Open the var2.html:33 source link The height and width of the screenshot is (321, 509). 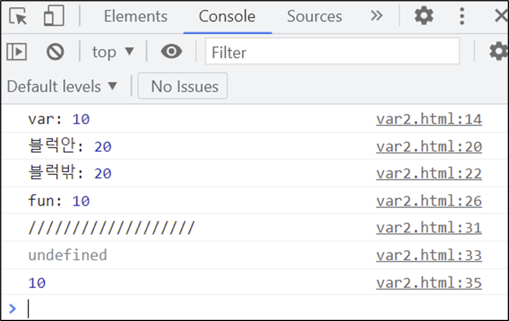coord(429,255)
